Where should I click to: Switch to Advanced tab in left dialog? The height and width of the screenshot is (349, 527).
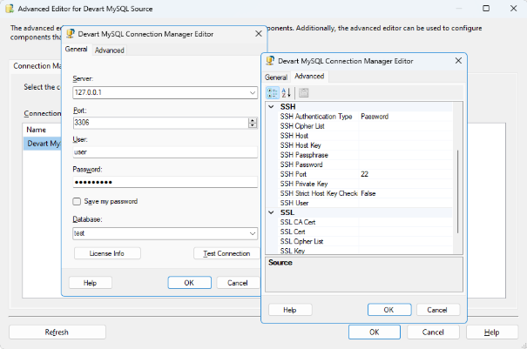(x=110, y=50)
